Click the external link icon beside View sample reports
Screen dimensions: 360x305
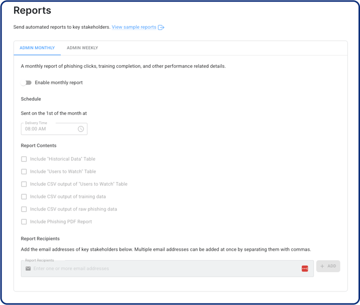click(161, 28)
